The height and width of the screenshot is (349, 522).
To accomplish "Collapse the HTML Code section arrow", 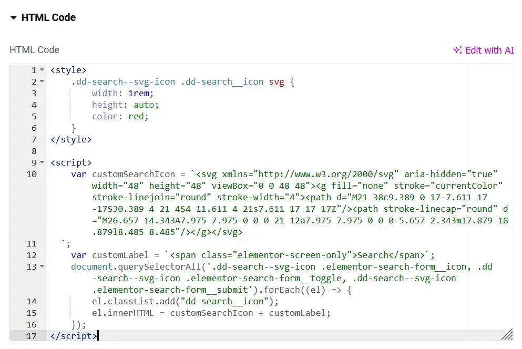I will [x=13, y=18].
